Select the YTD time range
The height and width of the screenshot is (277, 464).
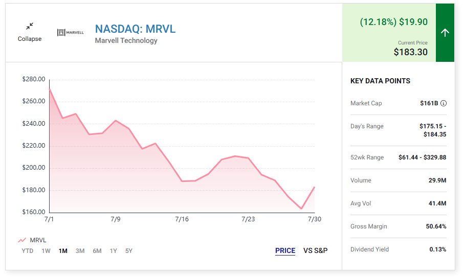click(x=28, y=251)
